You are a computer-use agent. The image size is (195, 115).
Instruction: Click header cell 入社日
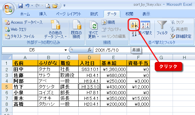89,63
